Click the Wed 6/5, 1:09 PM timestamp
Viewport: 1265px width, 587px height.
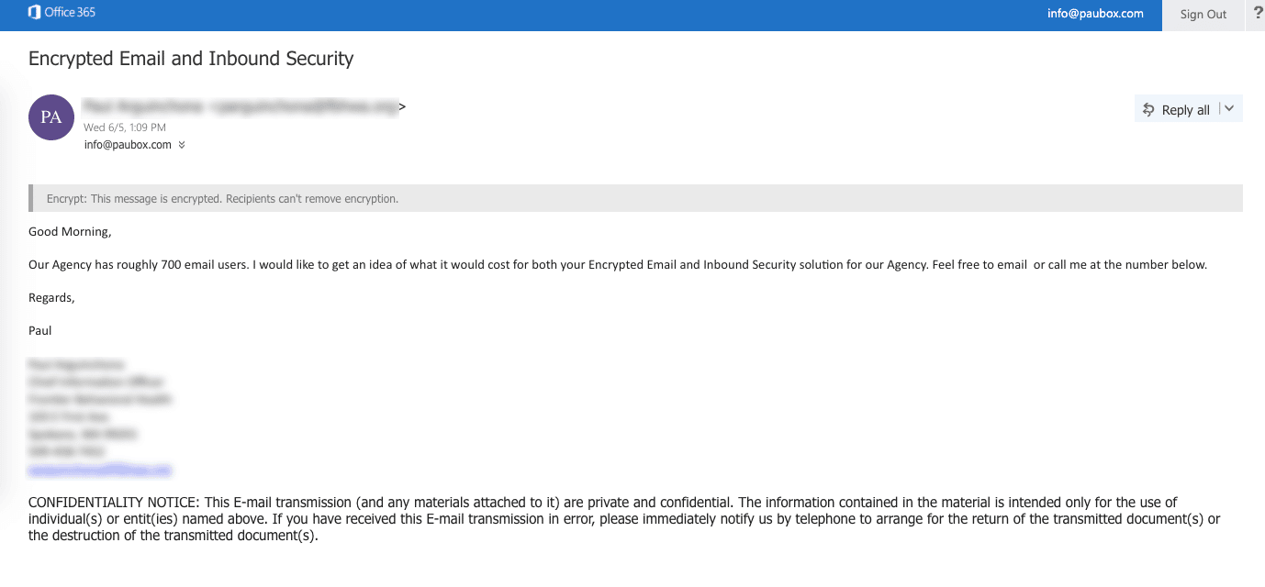point(125,127)
